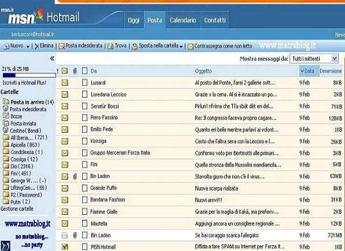The image size is (345, 251).
Task: Open the Tutti i mittenti dropdown
Action: pyautogui.click(x=314, y=59)
